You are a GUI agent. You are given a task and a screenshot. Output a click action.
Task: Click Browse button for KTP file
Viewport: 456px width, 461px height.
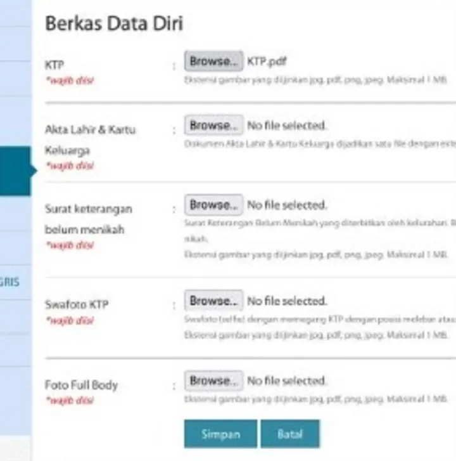213,62
